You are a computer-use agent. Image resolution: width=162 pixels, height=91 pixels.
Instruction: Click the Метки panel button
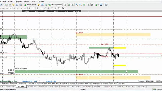[46, 11]
